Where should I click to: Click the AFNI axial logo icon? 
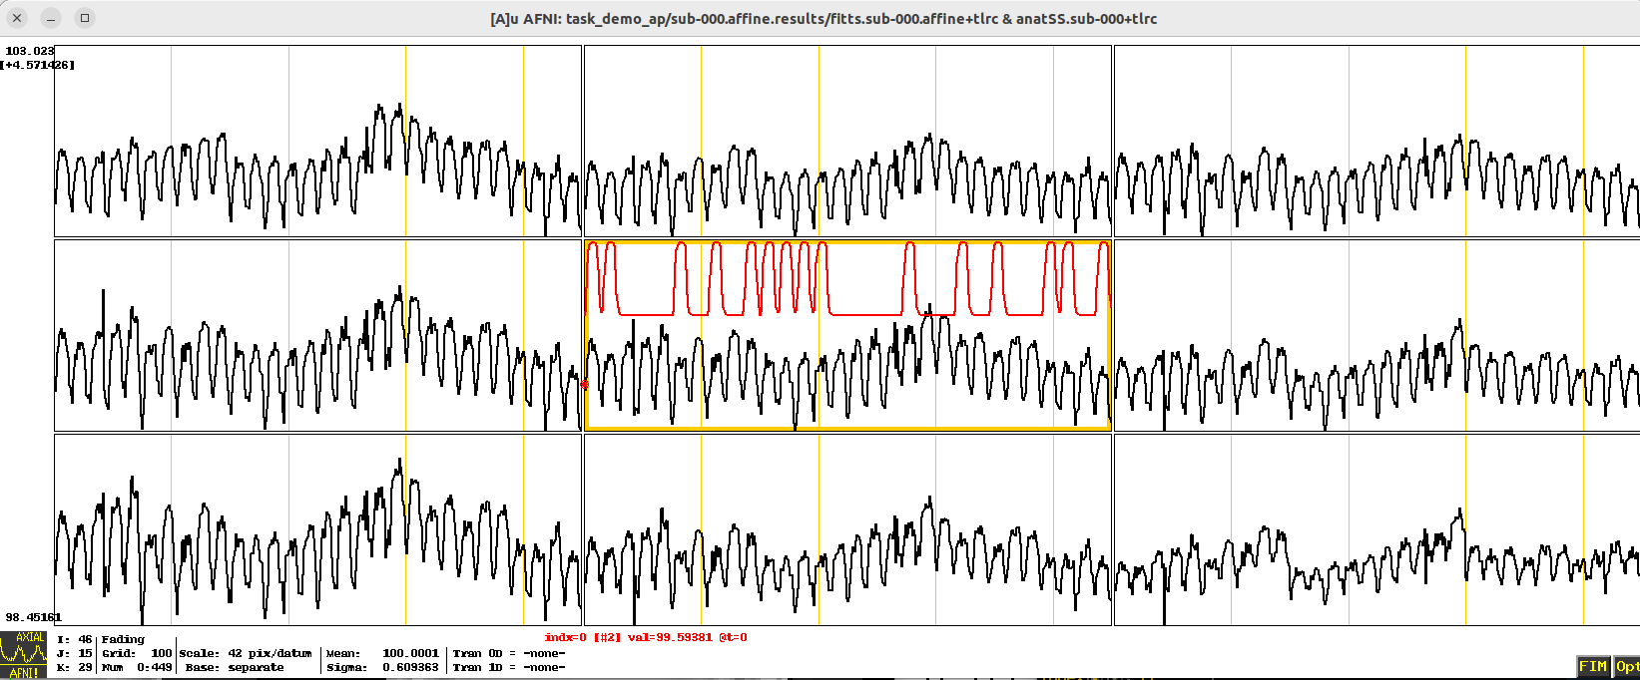(x=24, y=654)
